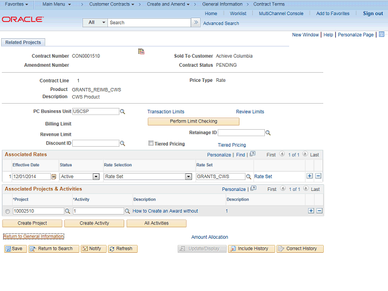
Task: Show next row arrow in Associated Projects
Action: point(306,189)
